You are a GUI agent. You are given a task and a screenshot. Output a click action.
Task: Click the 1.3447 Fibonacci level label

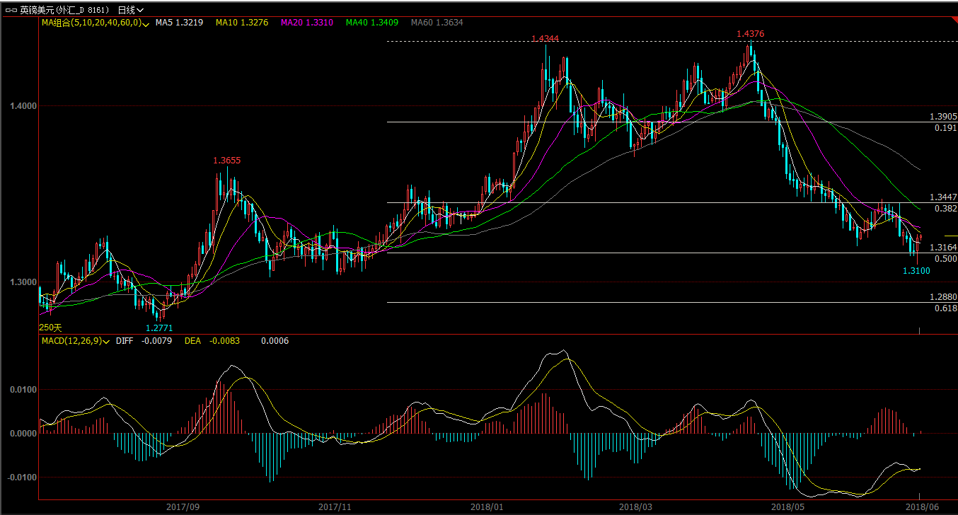[943, 197]
